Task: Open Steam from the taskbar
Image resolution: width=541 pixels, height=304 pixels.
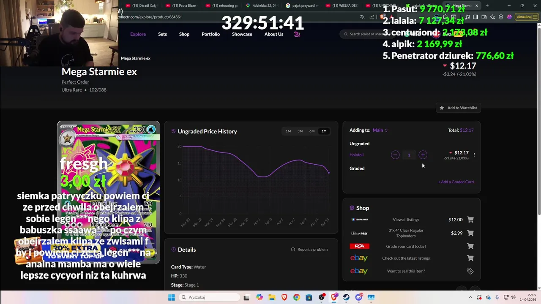Action: click(346, 297)
